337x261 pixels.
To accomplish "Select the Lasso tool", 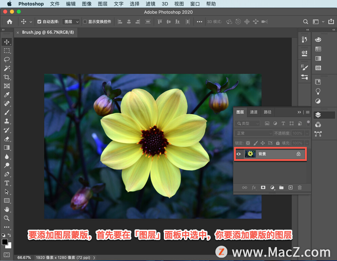I will click(7, 59).
